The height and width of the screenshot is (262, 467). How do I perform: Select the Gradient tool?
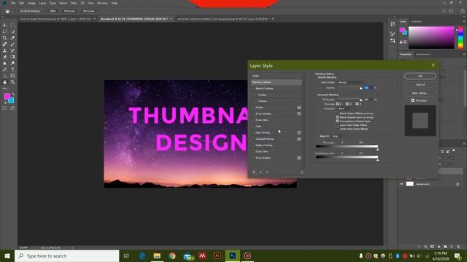[12, 57]
